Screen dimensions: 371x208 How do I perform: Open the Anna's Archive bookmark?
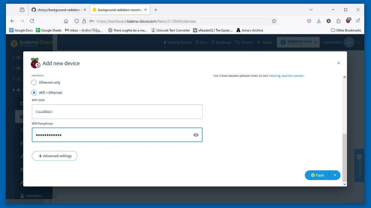pos(250,30)
